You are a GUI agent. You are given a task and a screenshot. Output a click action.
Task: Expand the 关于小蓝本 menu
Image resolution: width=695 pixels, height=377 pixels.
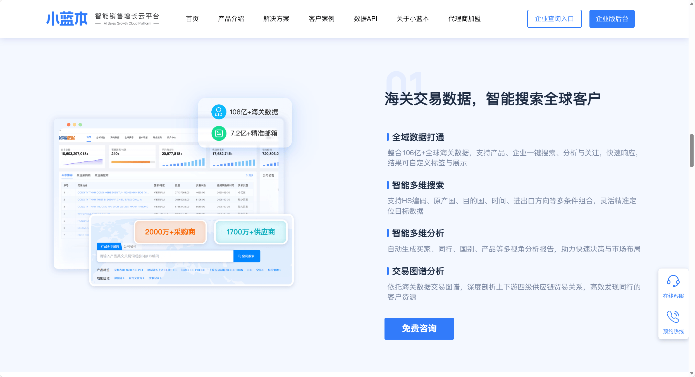coord(413,19)
